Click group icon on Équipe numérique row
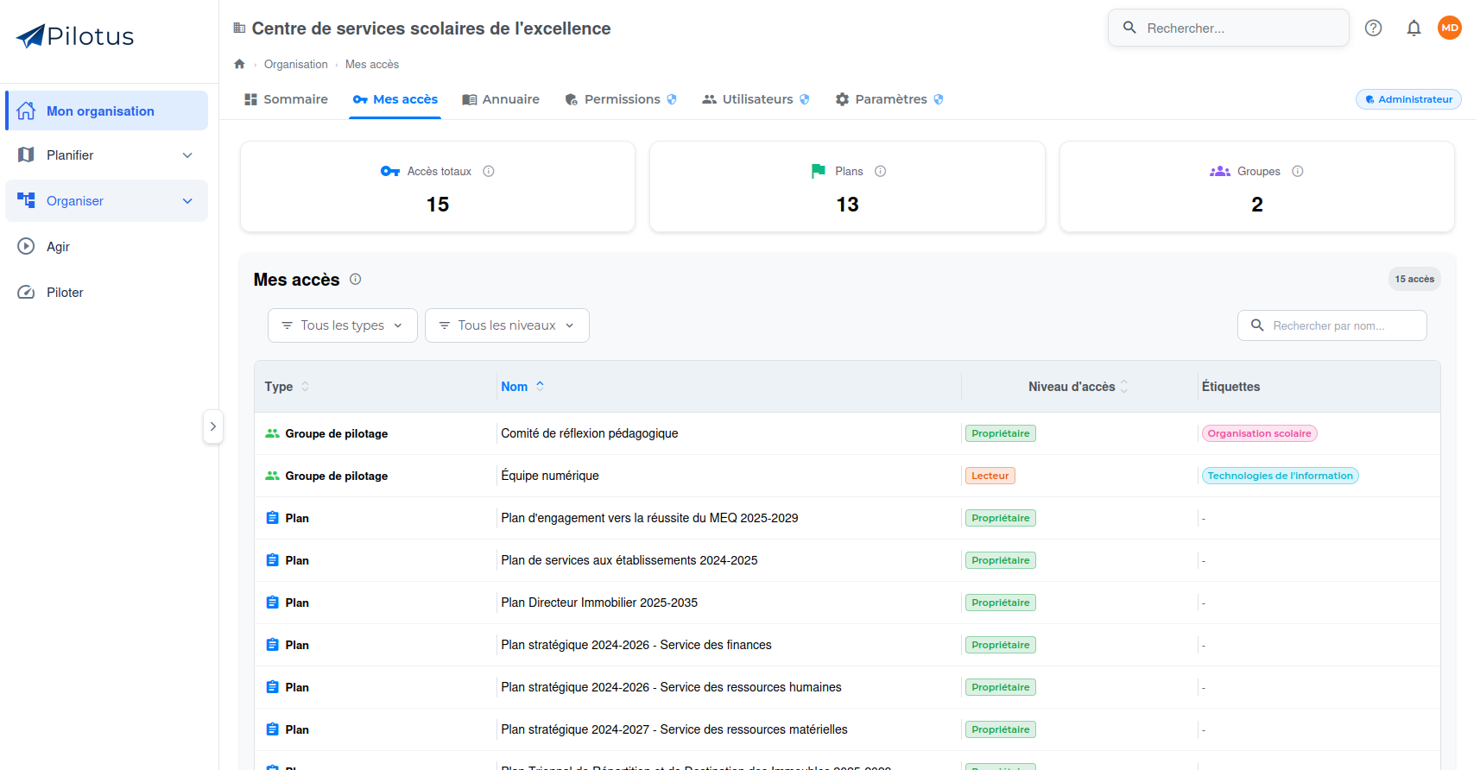 (272, 476)
